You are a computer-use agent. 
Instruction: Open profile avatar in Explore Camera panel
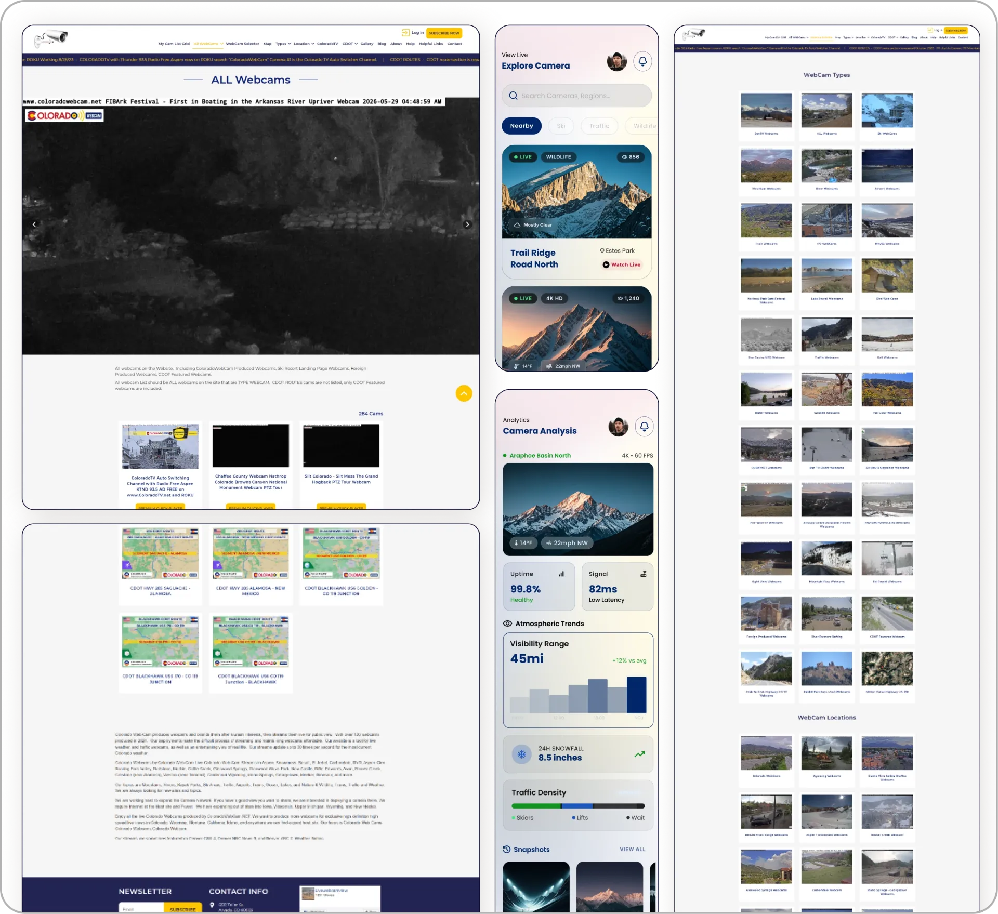tap(617, 61)
